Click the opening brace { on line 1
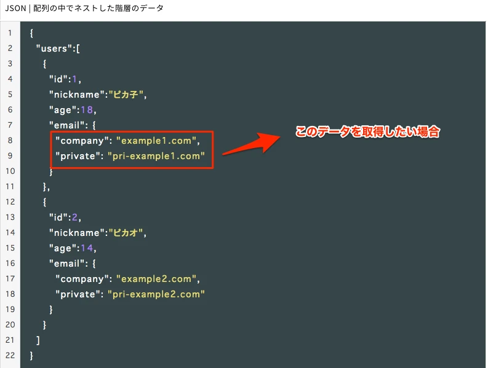Viewport: 488px width, 368px height. point(31,33)
